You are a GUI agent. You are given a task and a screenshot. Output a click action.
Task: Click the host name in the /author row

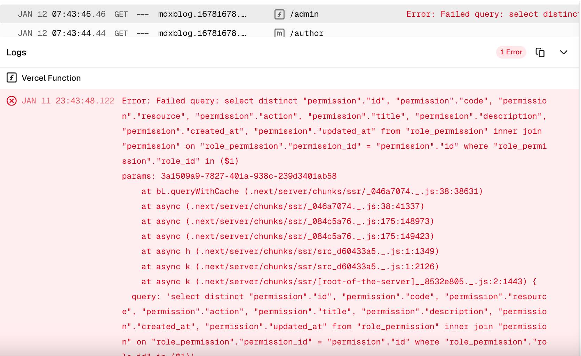202,33
